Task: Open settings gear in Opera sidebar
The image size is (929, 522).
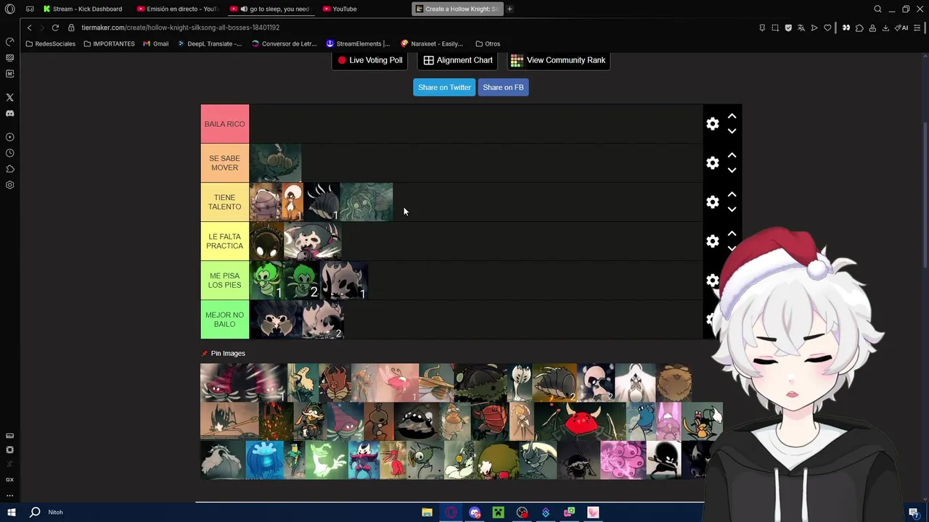Action: click(x=10, y=185)
